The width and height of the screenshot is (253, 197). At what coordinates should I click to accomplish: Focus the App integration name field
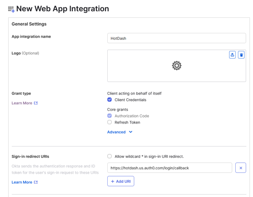click(176, 38)
